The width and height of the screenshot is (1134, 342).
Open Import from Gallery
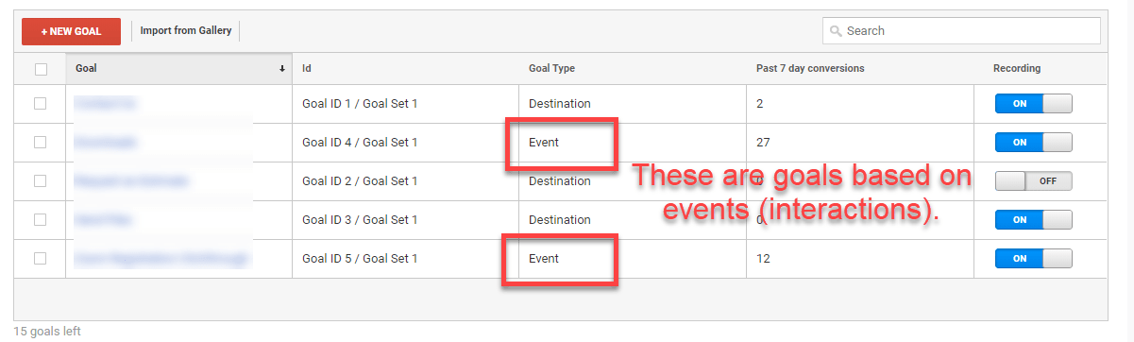186,31
